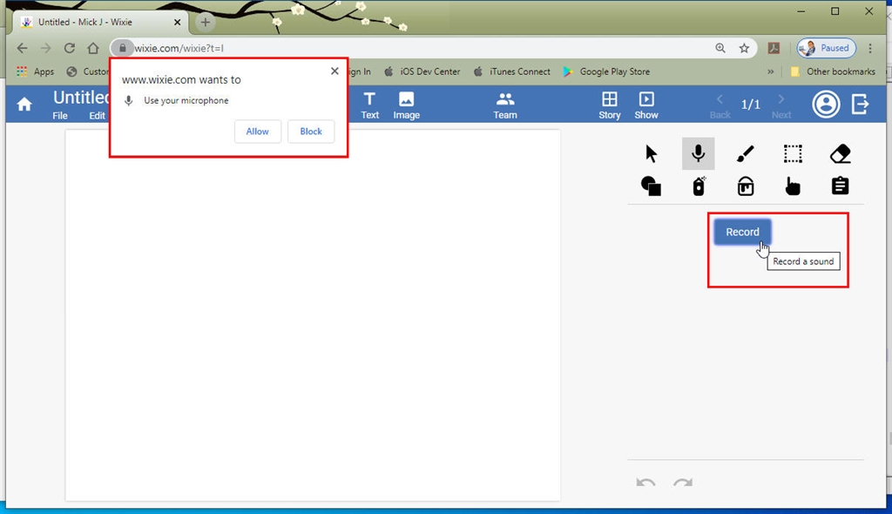892x514 pixels.
Task: Insert an Image
Action: [x=406, y=106]
